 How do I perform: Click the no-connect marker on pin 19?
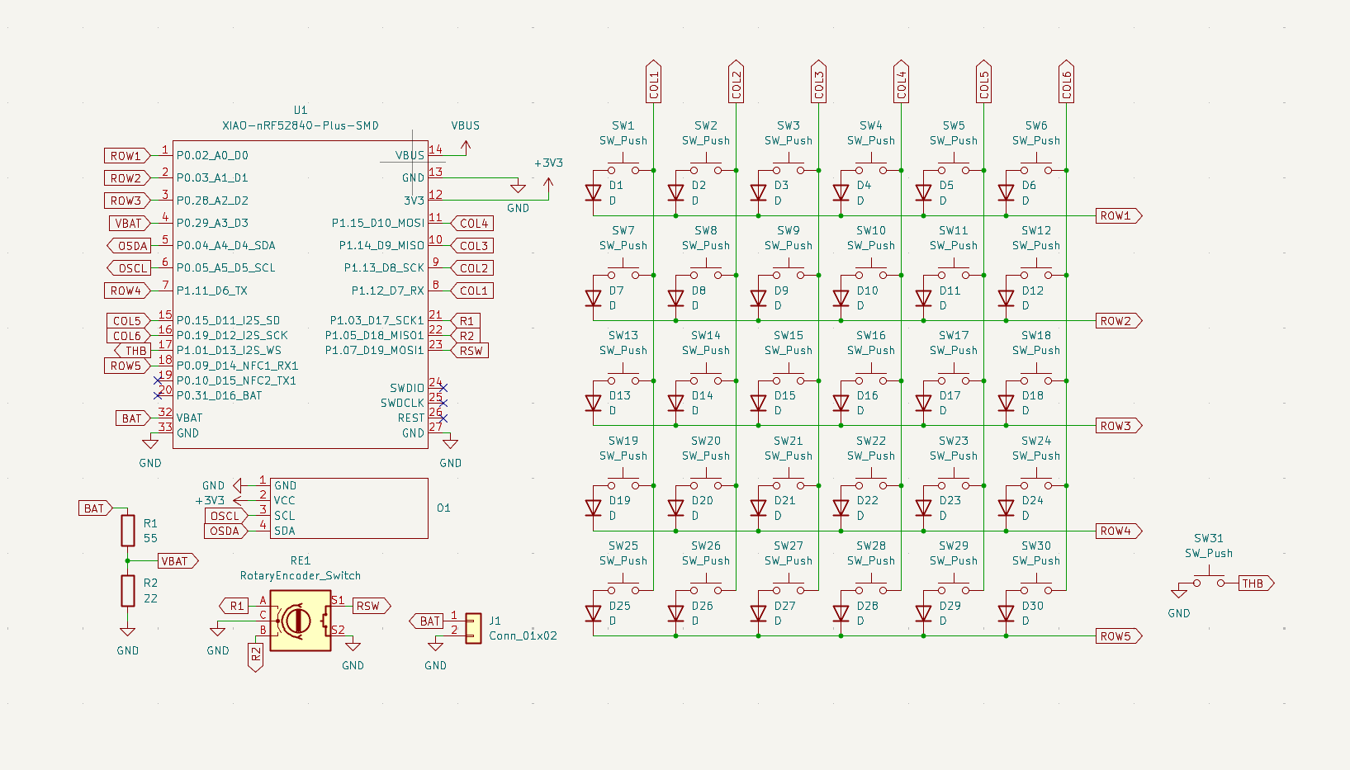pos(158,380)
